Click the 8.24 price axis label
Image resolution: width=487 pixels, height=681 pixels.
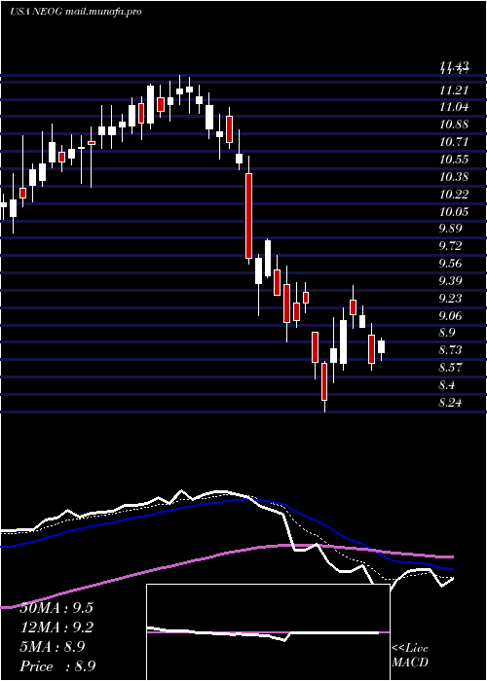pyautogui.click(x=450, y=403)
